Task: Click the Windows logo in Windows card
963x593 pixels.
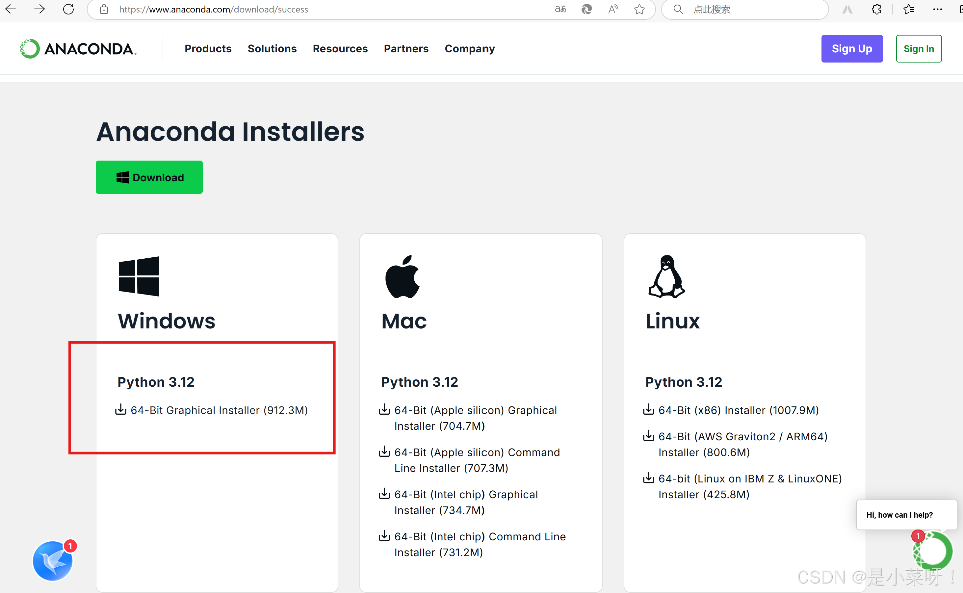Action: [139, 276]
